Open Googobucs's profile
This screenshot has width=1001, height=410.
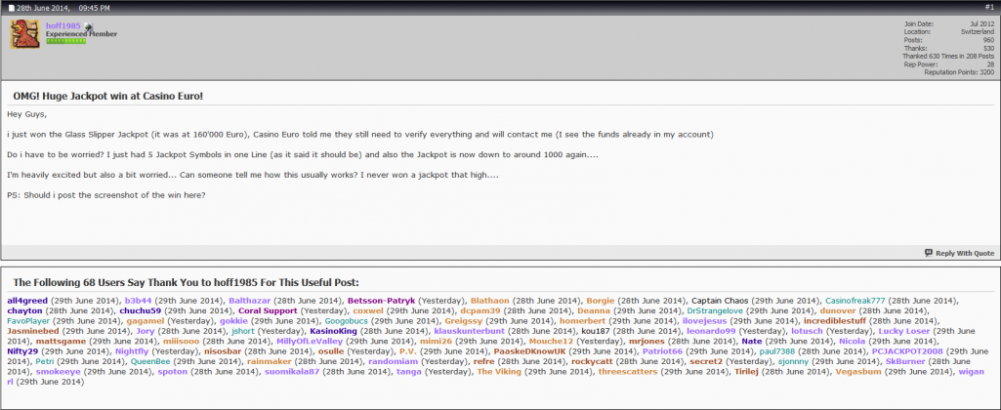(347, 320)
